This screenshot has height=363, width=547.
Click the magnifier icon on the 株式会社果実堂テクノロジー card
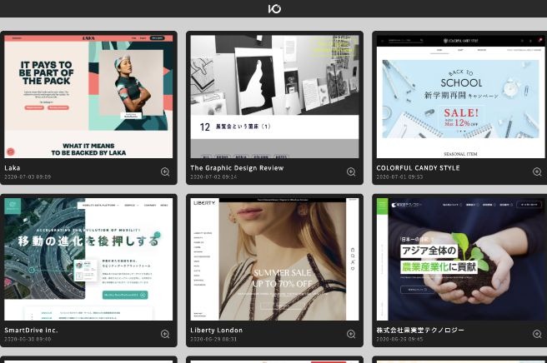point(537,334)
